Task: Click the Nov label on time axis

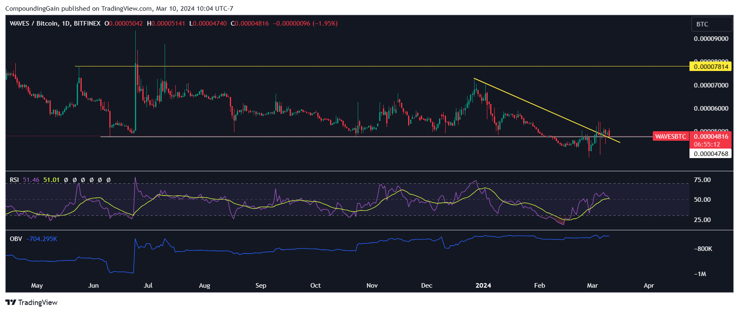Action: (x=372, y=286)
